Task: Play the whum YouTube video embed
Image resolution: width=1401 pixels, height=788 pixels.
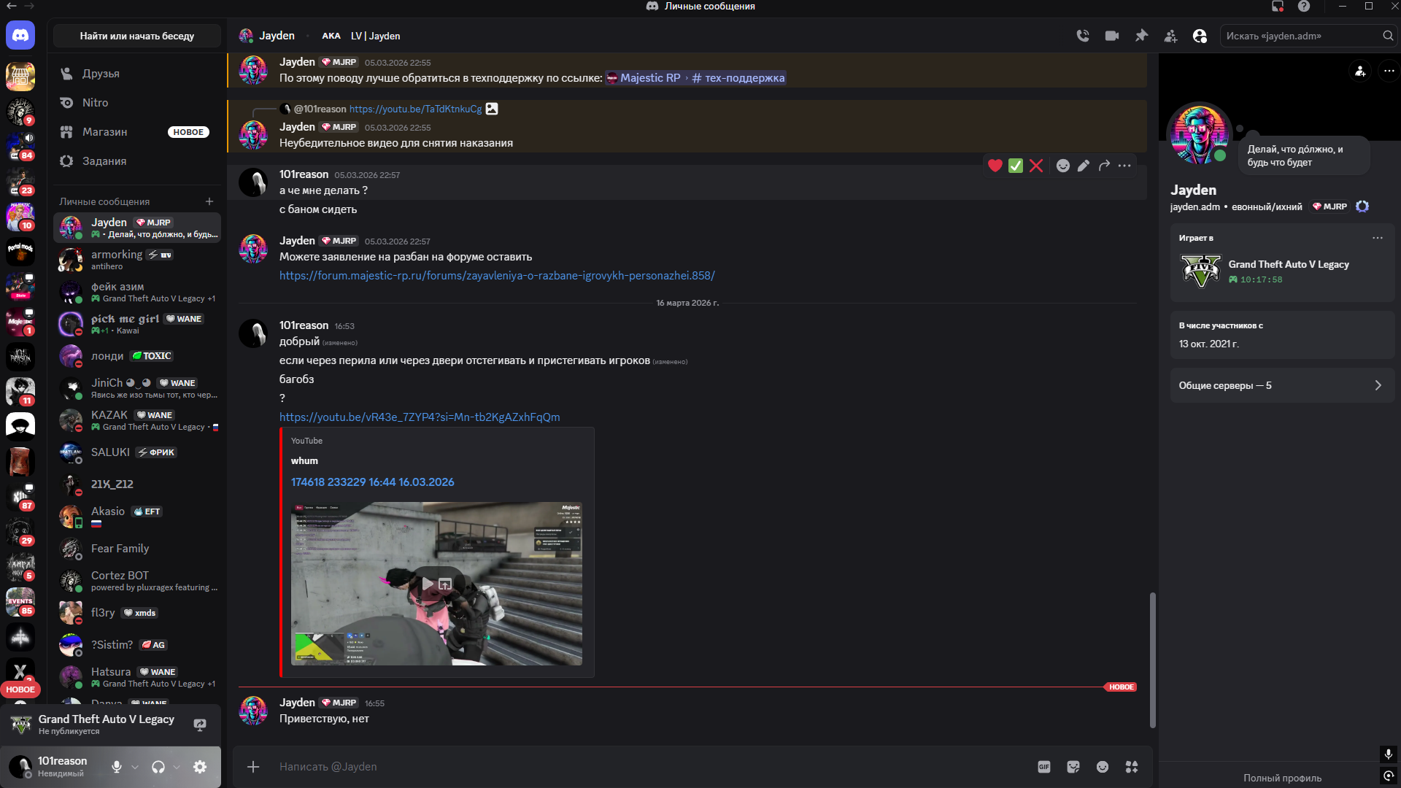Action: click(428, 584)
